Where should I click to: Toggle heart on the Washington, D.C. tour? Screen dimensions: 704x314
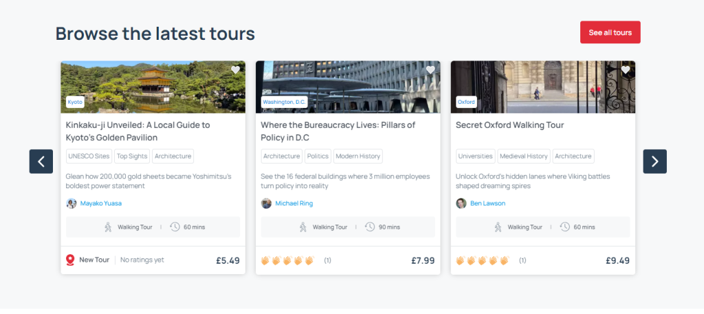tap(430, 70)
